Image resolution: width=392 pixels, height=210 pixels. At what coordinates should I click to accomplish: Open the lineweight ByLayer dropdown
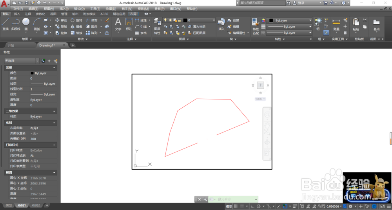(x=289, y=27)
